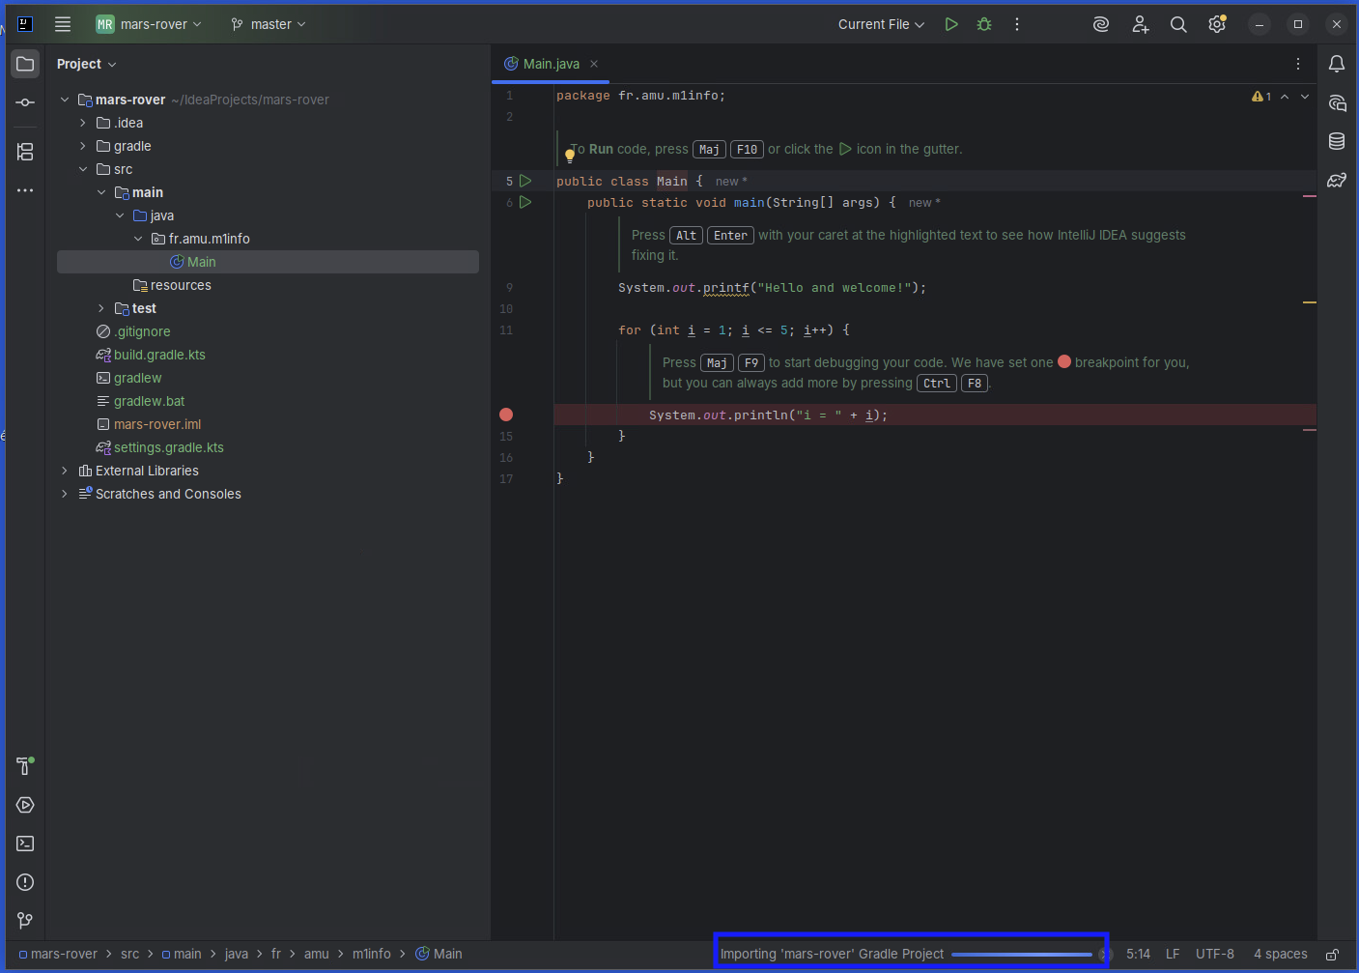Image resolution: width=1359 pixels, height=973 pixels.
Task: Open the Gradle tool window
Action: pyautogui.click(x=1337, y=181)
